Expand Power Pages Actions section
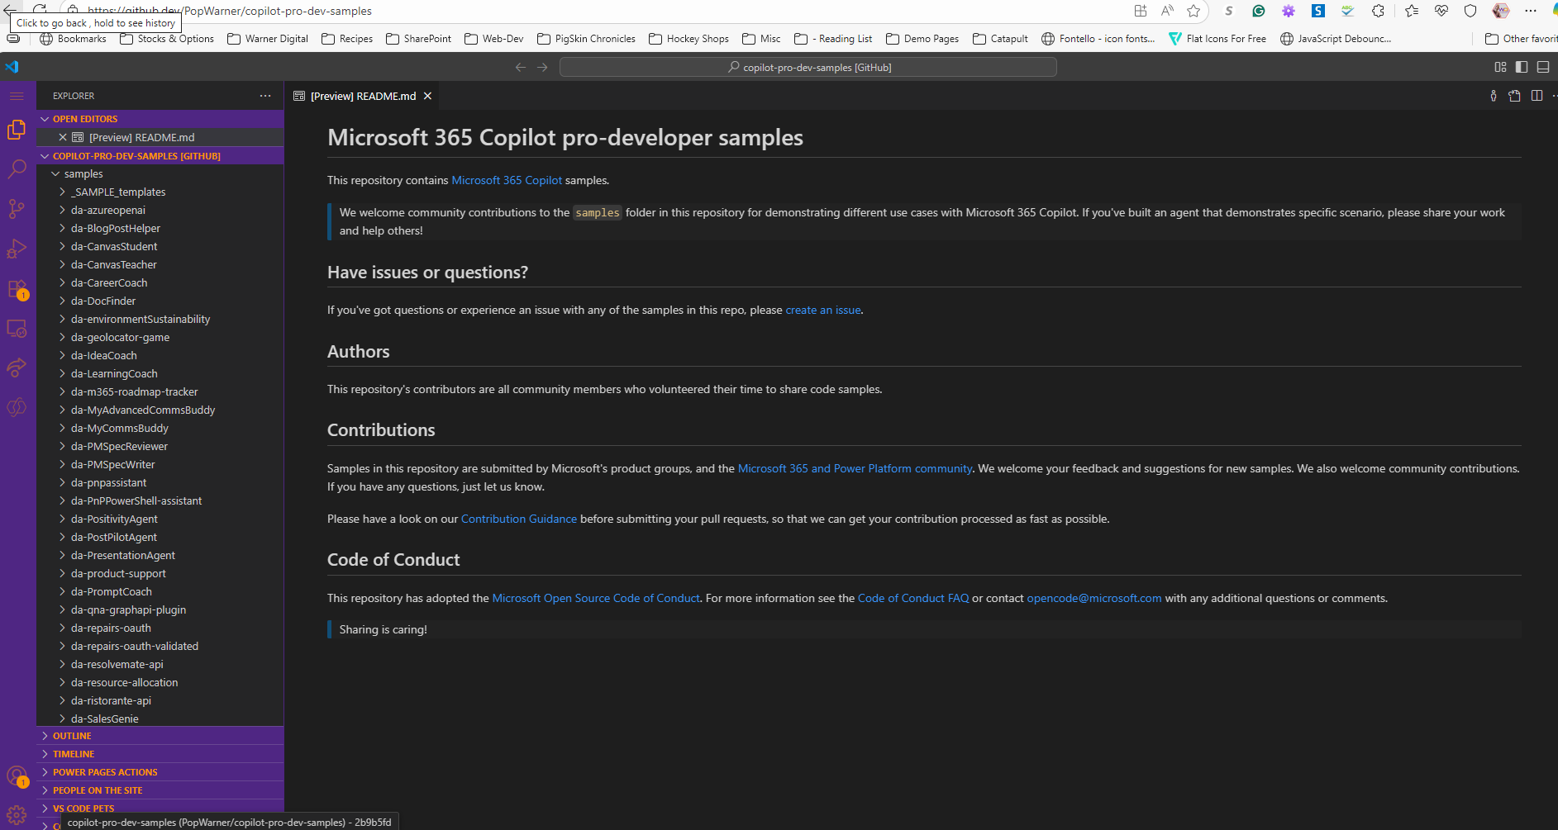 160,772
